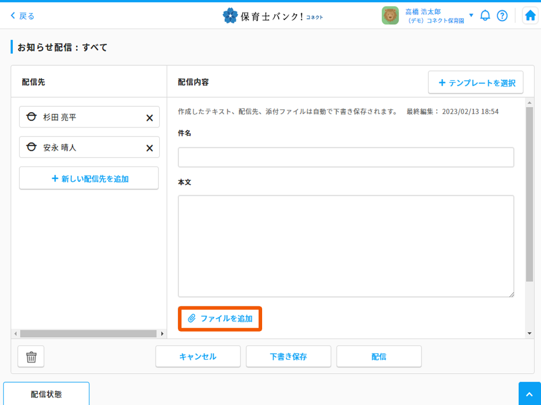Expand the user account dropdown arrow

[471, 15]
